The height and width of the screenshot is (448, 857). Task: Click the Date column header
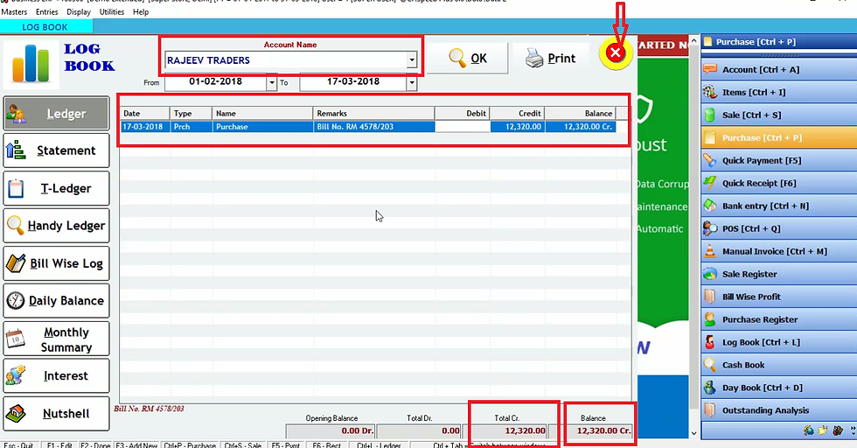[x=145, y=113]
